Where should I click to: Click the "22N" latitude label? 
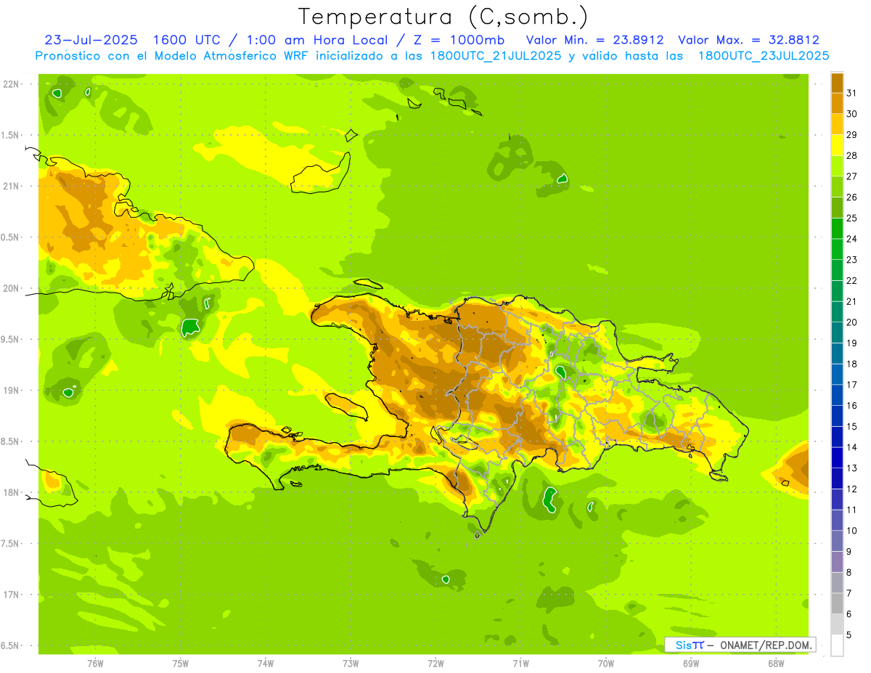pos(11,84)
